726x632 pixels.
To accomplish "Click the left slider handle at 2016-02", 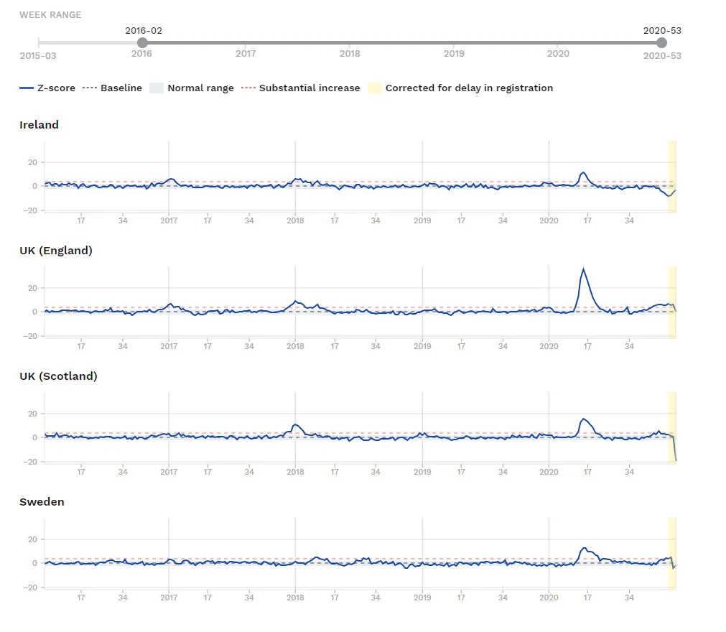I will (x=142, y=43).
